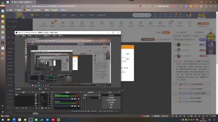
Task: Click the 工作室模式 studio mode button
Action: click(111, 102)
